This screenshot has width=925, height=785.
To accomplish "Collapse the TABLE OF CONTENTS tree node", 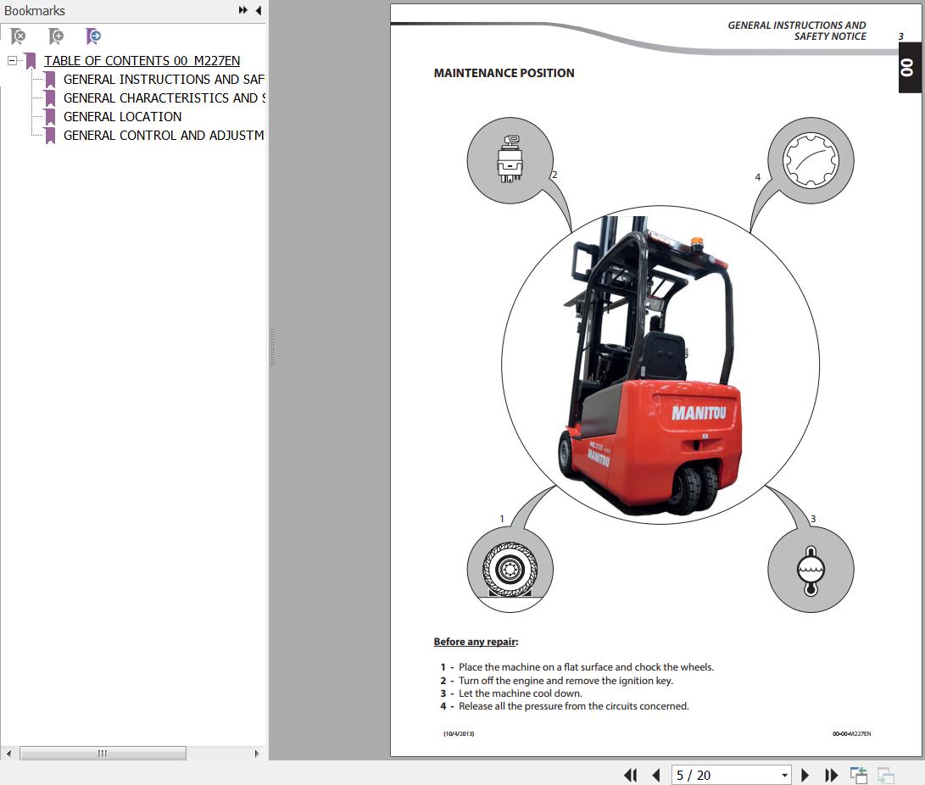I will [12, 60].
